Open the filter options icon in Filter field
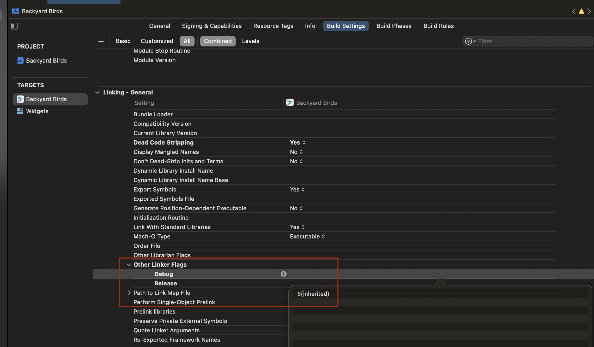Viewport: 594px width, 347px height. pyautogui.click(x=470, y=41)
